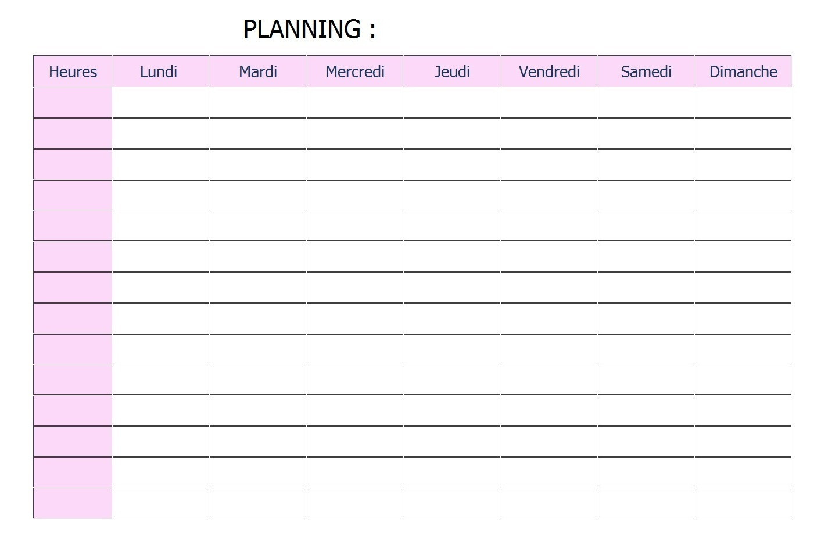Select the first empty cell under Jeudi
The height and width of the screenshot is (546, 821).
pos(451,103)
